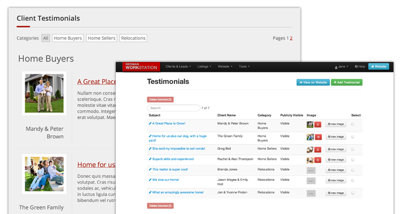Select checkbox for Mandy & Peter Brown row
The image size is (402, 214).
point(353,124)
